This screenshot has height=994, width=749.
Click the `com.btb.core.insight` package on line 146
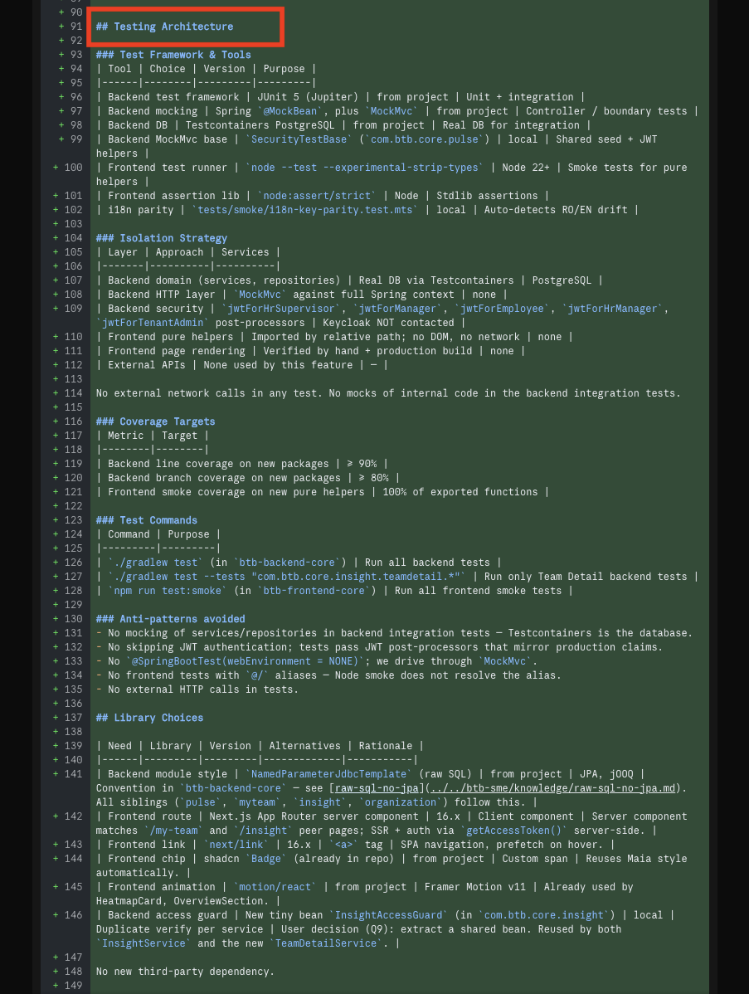point(544,915)
